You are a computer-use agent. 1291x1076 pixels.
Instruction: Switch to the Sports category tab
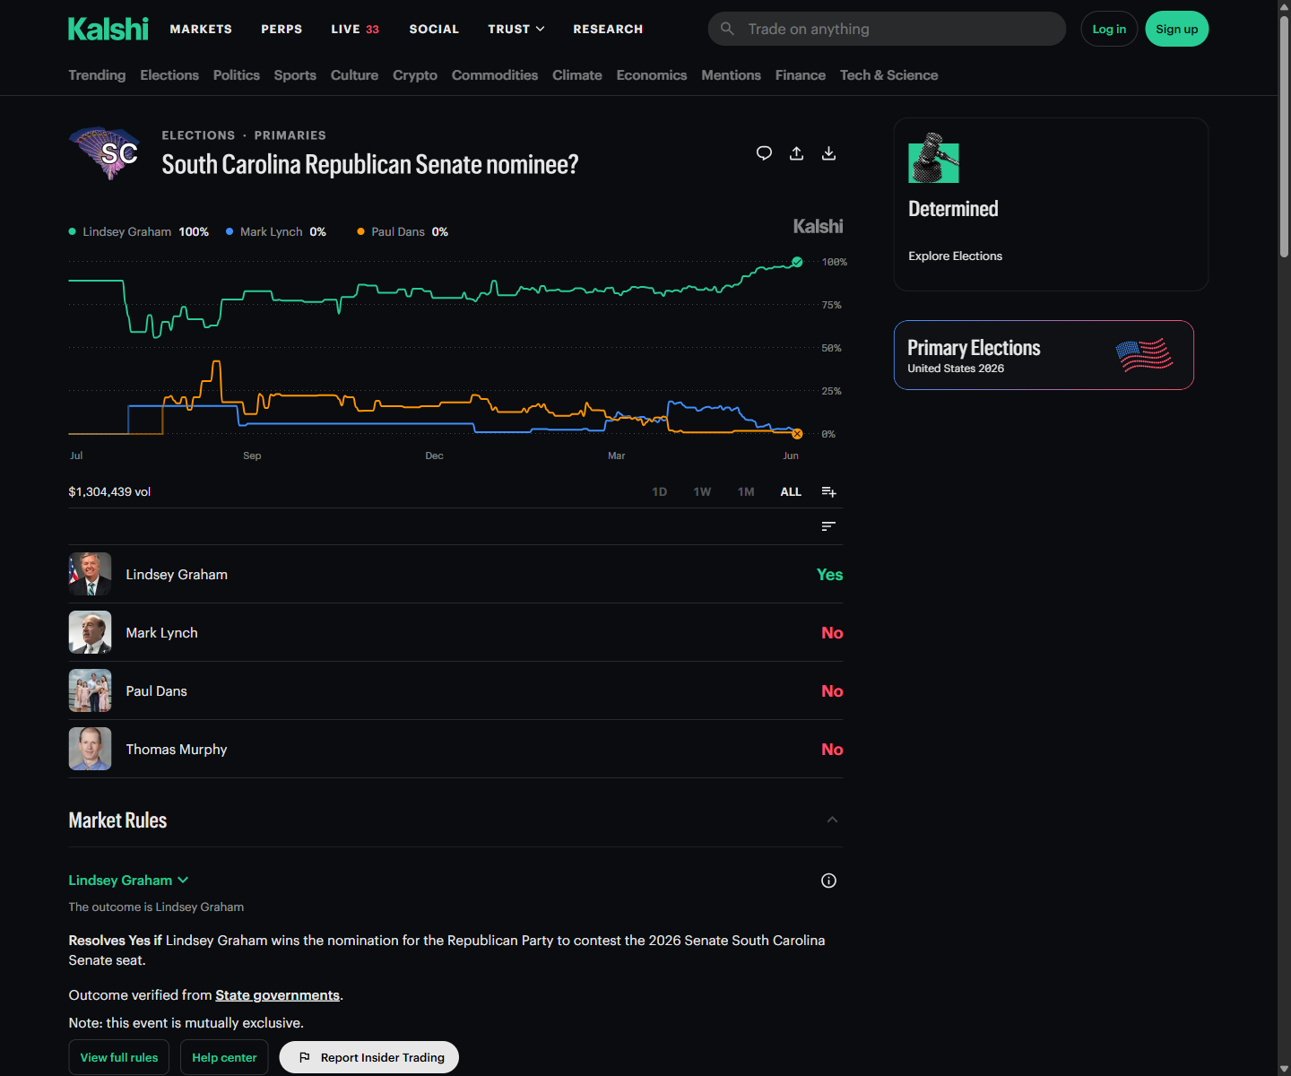tap(295, 75)
